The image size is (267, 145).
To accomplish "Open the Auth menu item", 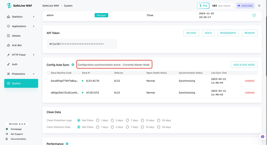I will tap(21, 64).
